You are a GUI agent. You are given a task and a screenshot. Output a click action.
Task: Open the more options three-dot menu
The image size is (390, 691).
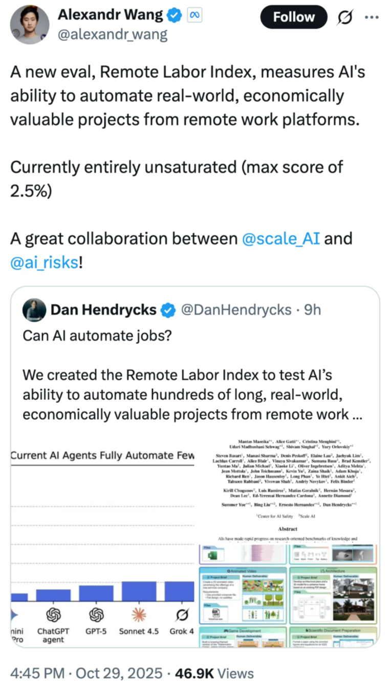pyautogui.click(x=372, y=17)
